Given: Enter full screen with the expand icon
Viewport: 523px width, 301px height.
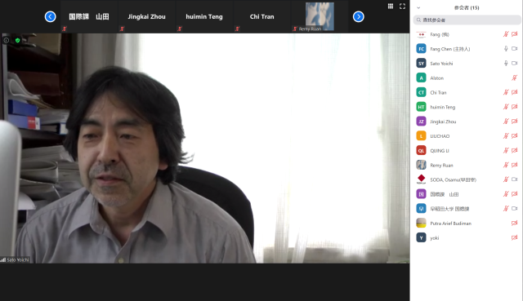Looking at the screenshot, I should [x=402, y=6].
